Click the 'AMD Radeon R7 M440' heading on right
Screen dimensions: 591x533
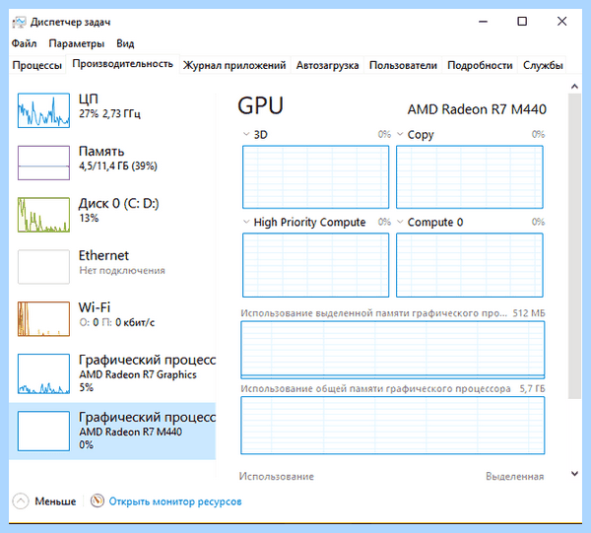[x=477, y=109]
